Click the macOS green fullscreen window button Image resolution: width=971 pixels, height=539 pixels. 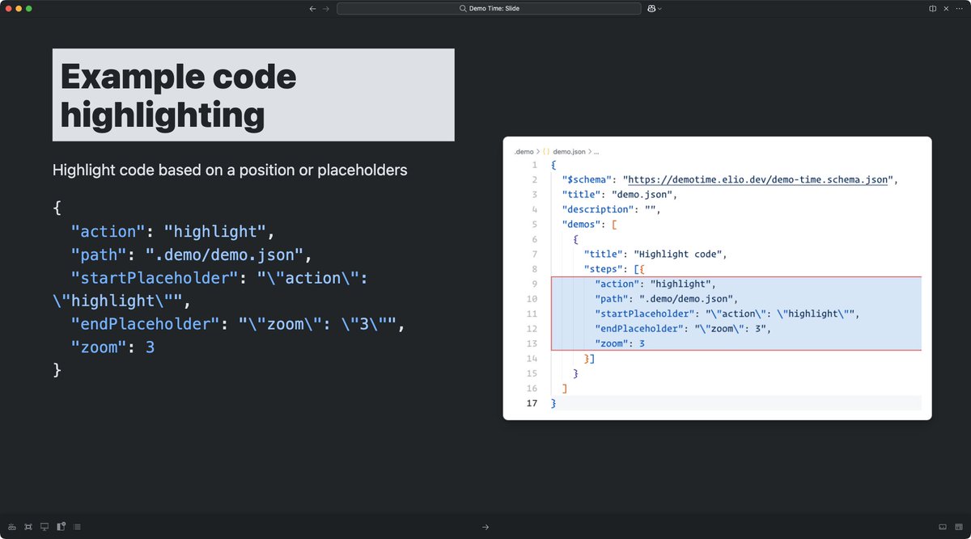click(x=29, y=8)
